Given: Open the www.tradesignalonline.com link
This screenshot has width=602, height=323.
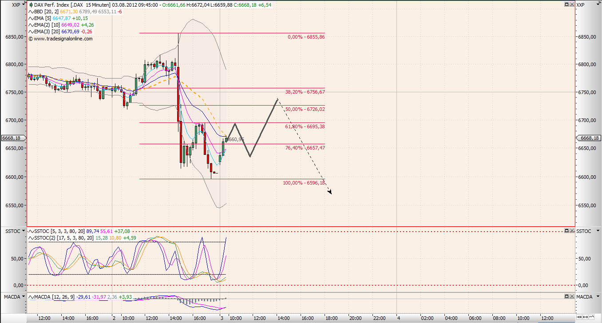Looking at the screenshot, I should [x=61, y=39].
